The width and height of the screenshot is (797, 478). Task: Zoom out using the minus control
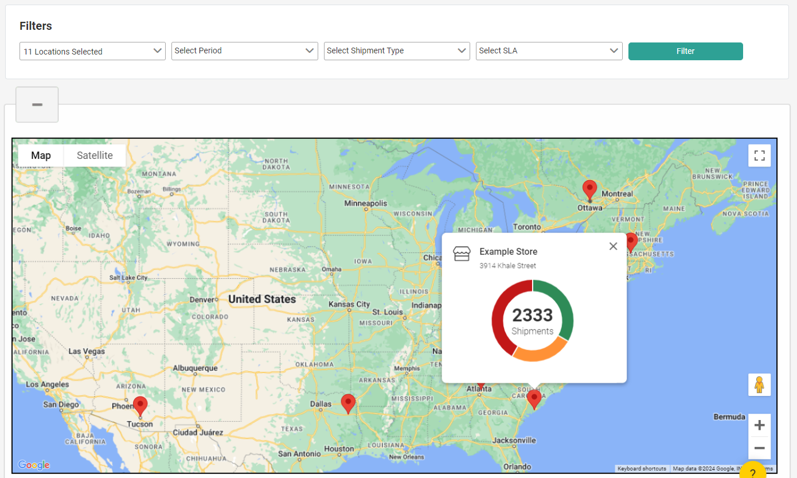(x=759, y=448)
